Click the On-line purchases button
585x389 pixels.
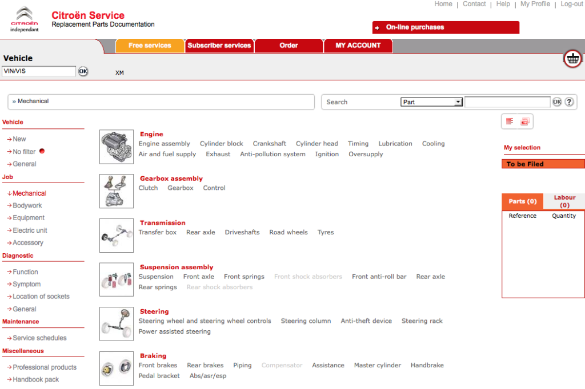coord(446,27)
